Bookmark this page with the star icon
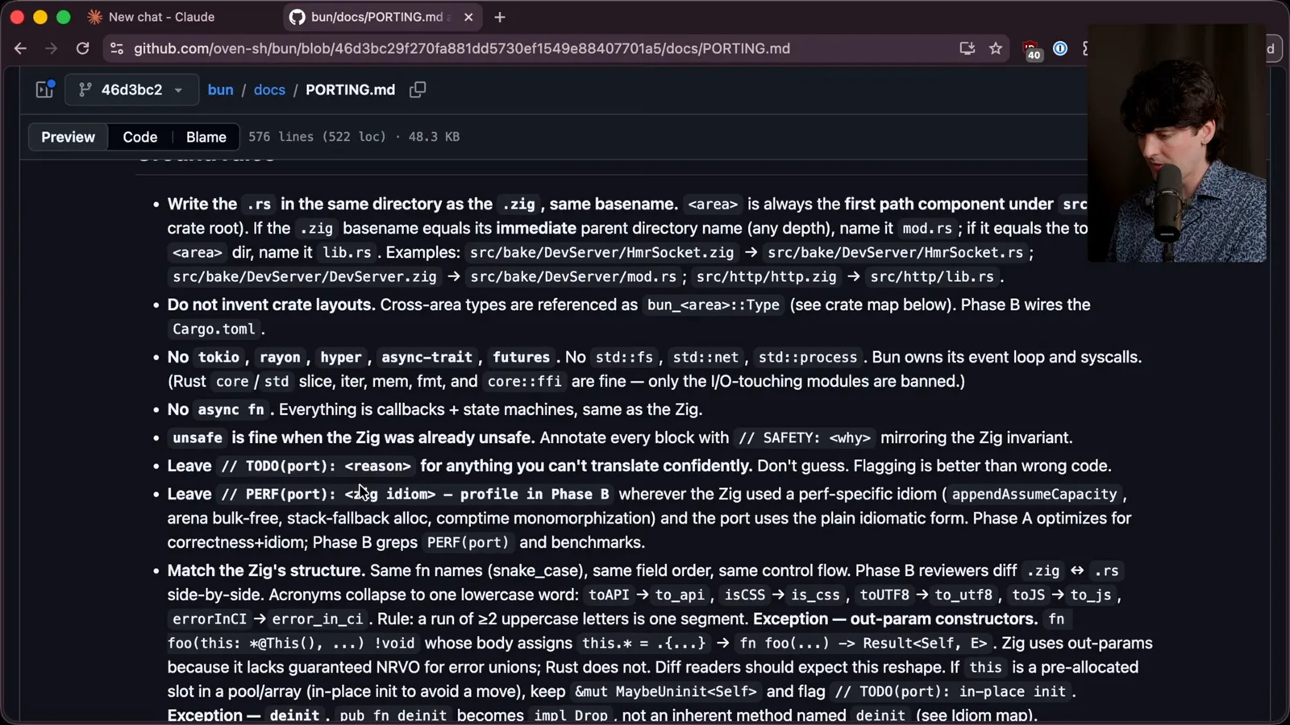 pyautogui.click(x=996, y=48)
